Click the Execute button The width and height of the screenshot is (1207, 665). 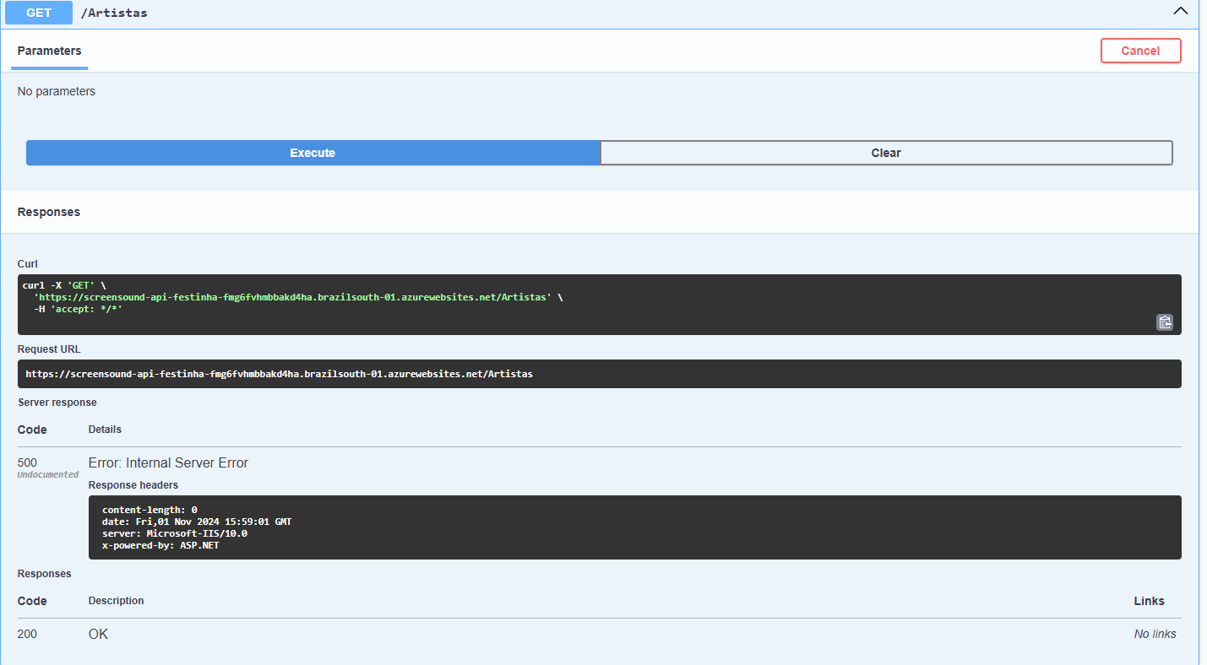313,153
